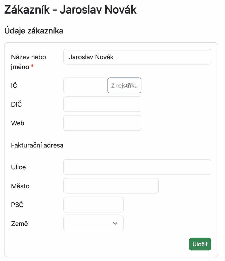Save the form with Uložit button
Viewport: 225px width, 261px height.
pyautogui.click(x=200, y=244)
